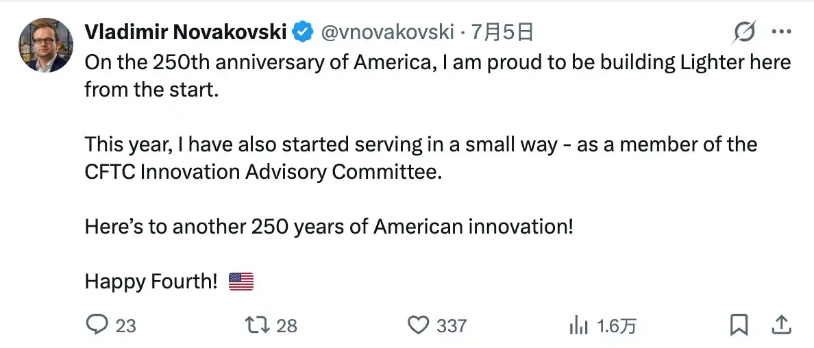Bookmark the post with the bookmark icon
The height and width of the screenshot is (348, 814).
click(x=739, y=325)
